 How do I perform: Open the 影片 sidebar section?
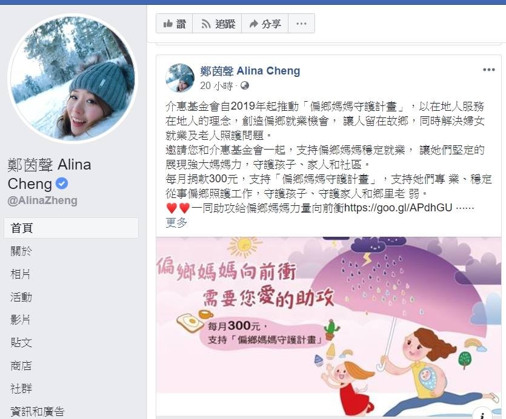(21, 319)
